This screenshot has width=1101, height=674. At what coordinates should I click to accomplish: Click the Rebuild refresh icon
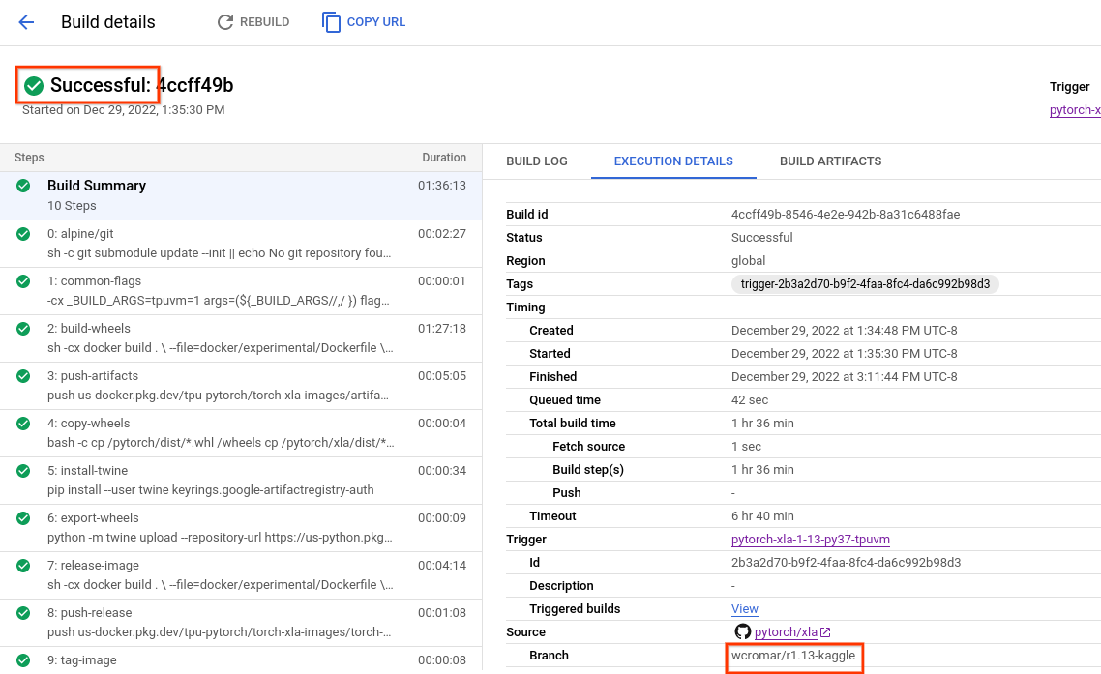(224, 22)
